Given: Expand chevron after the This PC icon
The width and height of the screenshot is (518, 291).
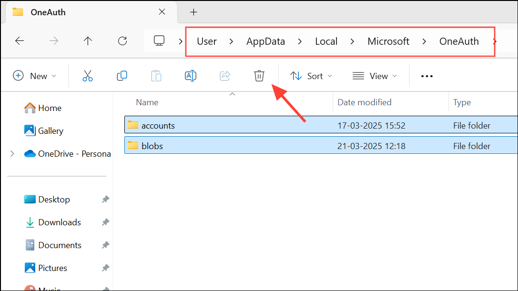Looking at the screenshot, I should pos(181,41).
